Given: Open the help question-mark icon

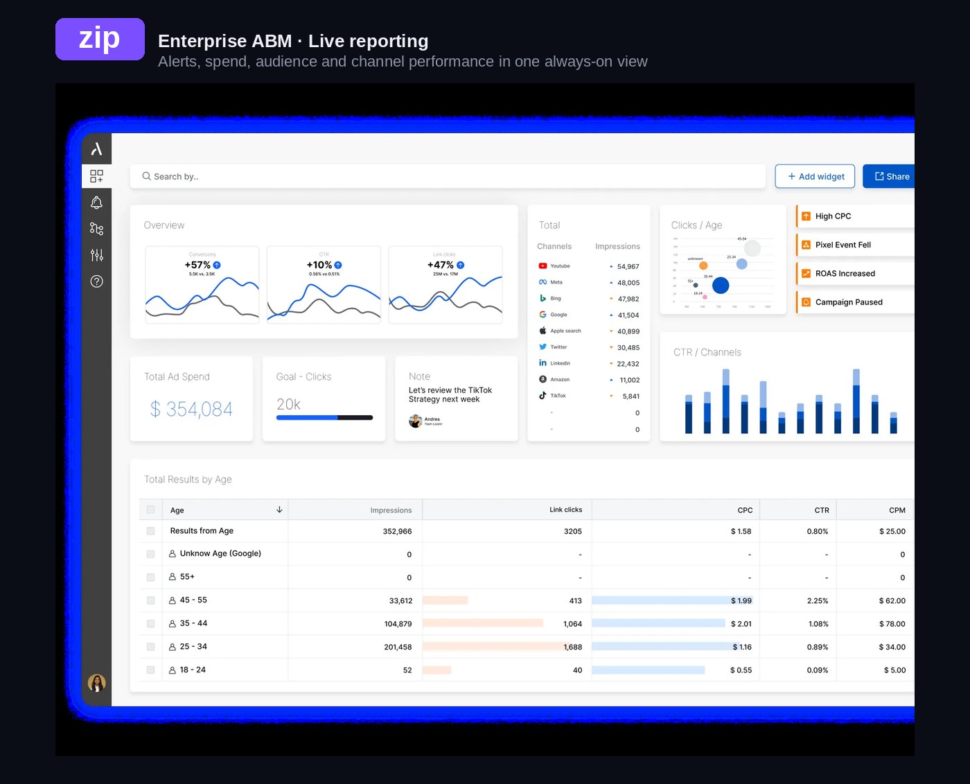Looking at the screenshot, I should [x=96, y=281].
